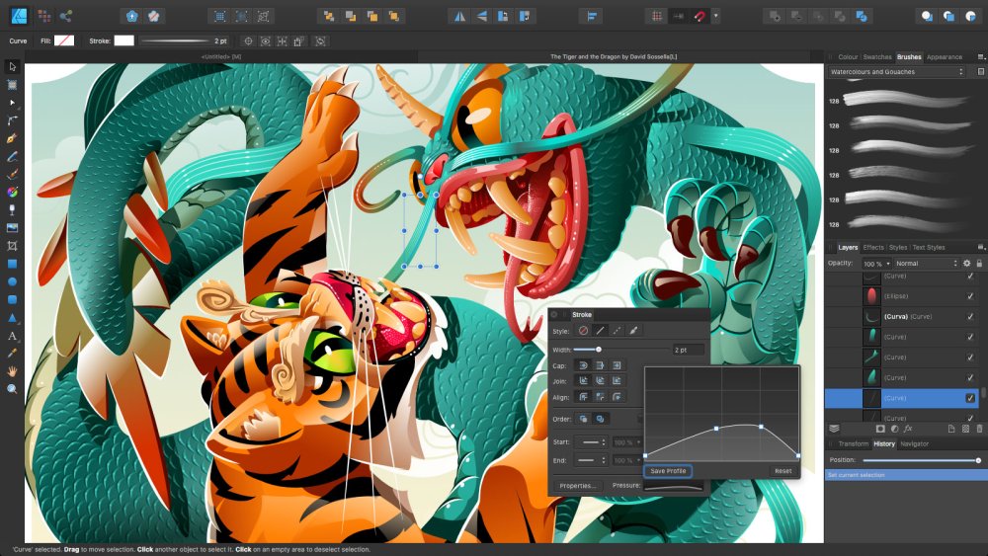Choose the Dash line stroke style

pos(617,331)
